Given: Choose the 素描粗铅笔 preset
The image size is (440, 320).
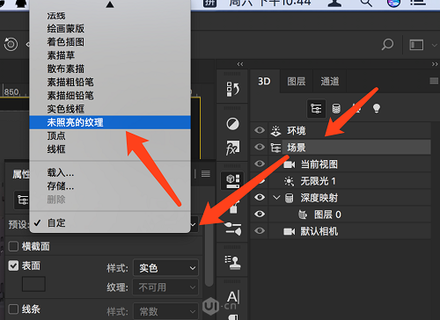Looking at the screenshot, I should (x=110, y=82).
